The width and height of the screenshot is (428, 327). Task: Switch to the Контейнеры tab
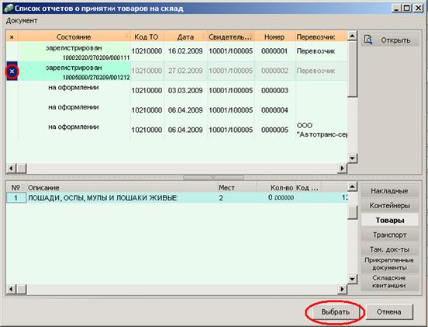(389, 206)
